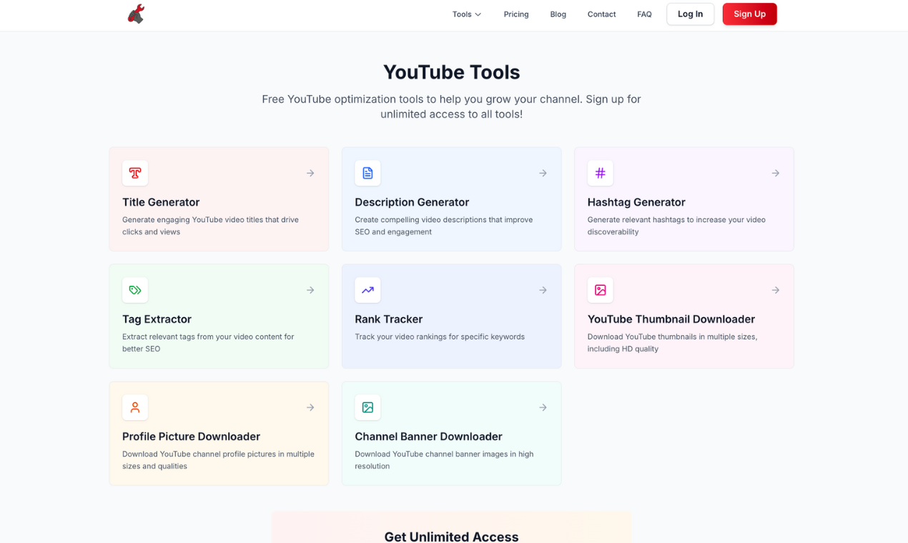Click 'Download YouTube thumbnails in multiple sizes' text
This screenshot has height=543, width=908.
coord(672,343)
